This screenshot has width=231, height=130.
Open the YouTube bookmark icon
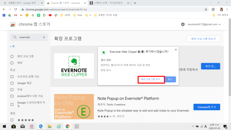tap(50, 15)
